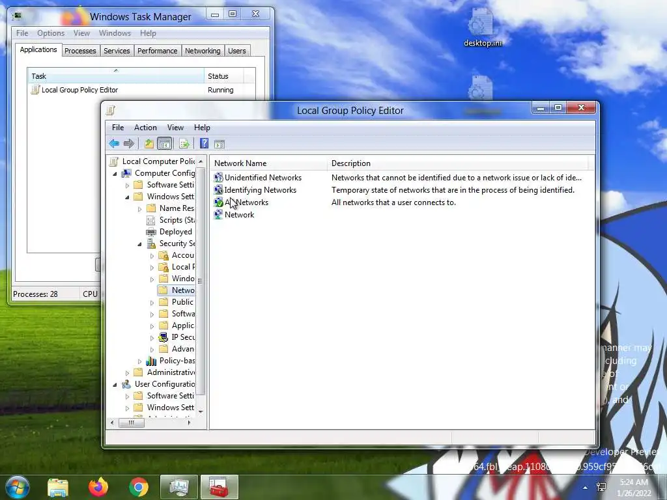This screenshot has width=667, height=500.
Task: Expand the Account Policies node
Action: [x=152, y=255]
